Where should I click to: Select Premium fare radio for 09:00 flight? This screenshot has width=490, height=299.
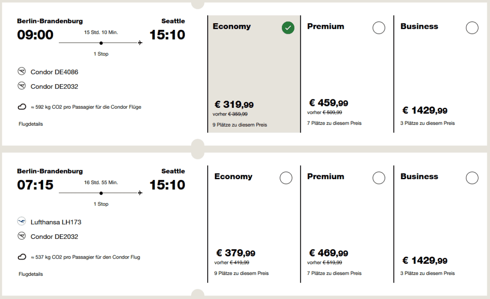[379, 28]
